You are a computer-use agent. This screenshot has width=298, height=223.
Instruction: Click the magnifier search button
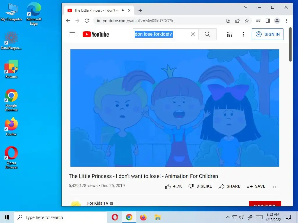pos(207,34)
